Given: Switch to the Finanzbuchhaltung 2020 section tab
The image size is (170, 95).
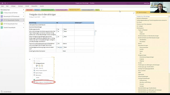Looking at the screenshot, I should tap(48, 10).
